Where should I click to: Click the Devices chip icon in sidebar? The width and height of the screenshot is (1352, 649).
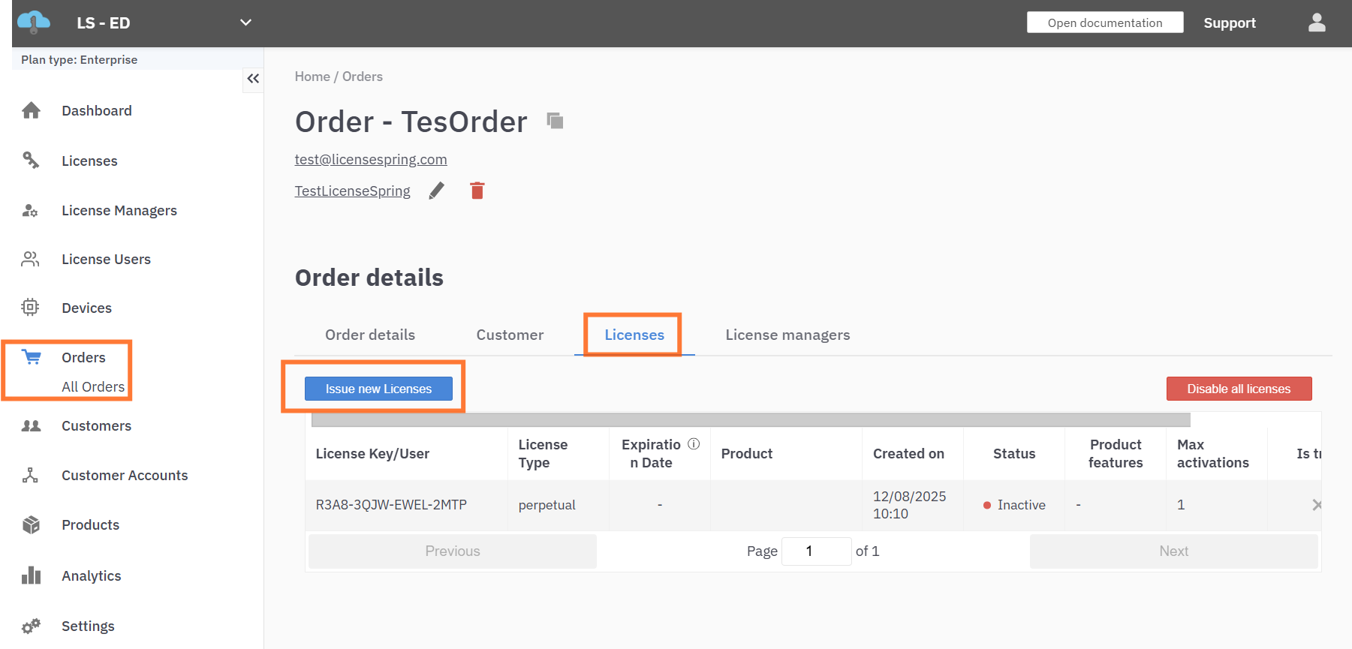pyautogui.click(x=31, y=308)
